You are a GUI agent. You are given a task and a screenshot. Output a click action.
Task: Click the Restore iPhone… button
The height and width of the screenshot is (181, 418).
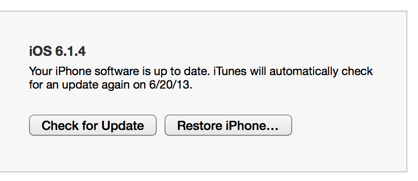[x=228, y=125]
